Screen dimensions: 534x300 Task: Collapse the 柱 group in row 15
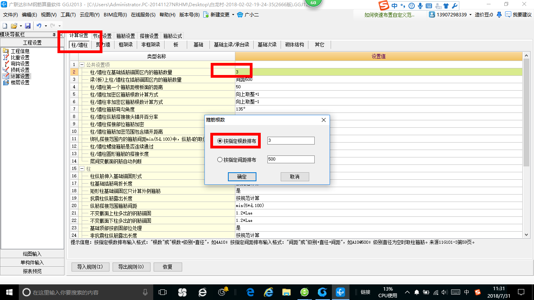tap(82, 169)
